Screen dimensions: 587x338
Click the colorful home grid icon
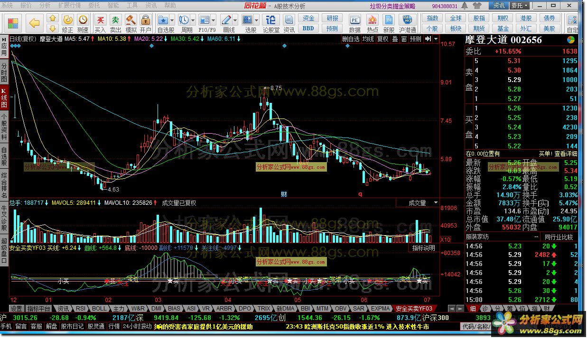click(x=13, y=23)
